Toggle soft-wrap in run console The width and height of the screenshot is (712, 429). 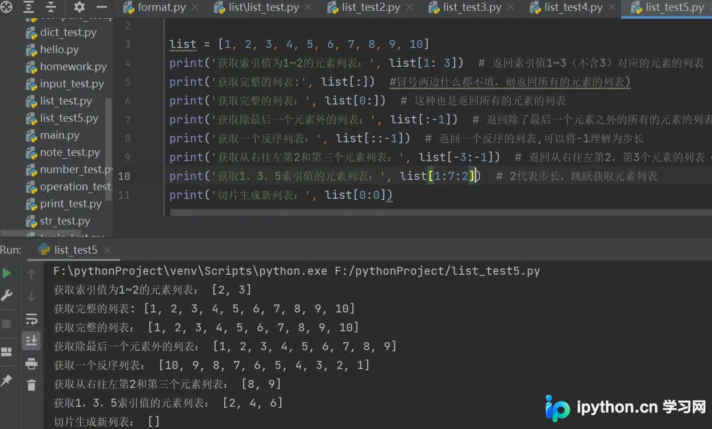pos(31,319)
